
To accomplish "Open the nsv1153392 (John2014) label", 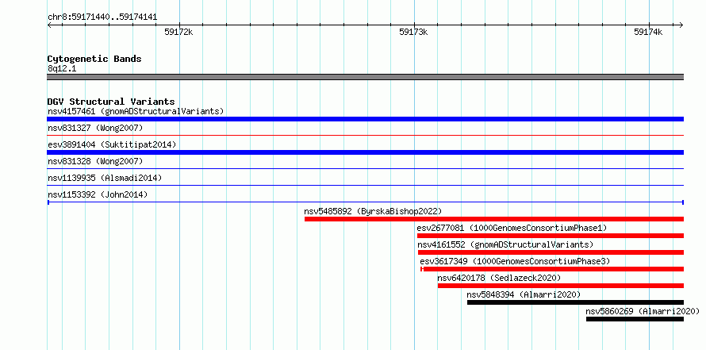I will [x=98, y=194].
